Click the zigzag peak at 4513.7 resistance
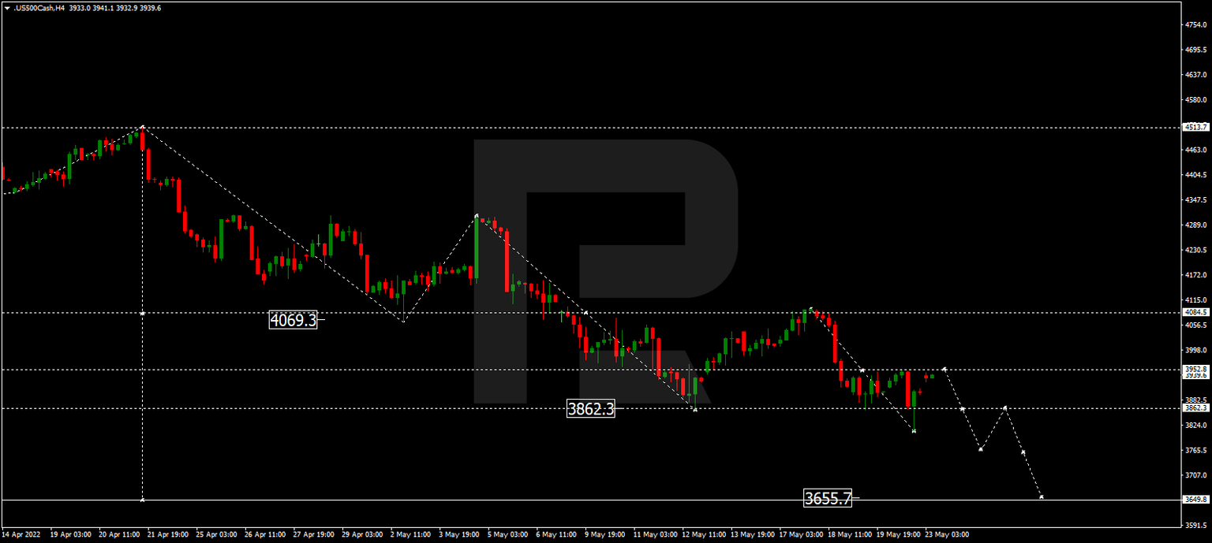 point(142,126)
